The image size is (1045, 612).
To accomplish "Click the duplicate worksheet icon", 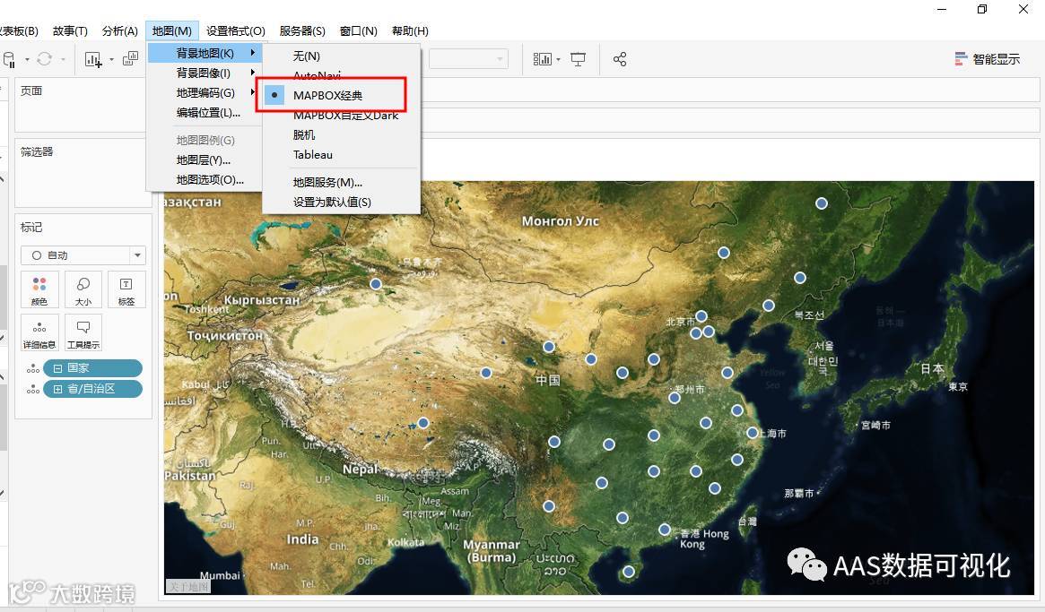I will tap(131, 59).
